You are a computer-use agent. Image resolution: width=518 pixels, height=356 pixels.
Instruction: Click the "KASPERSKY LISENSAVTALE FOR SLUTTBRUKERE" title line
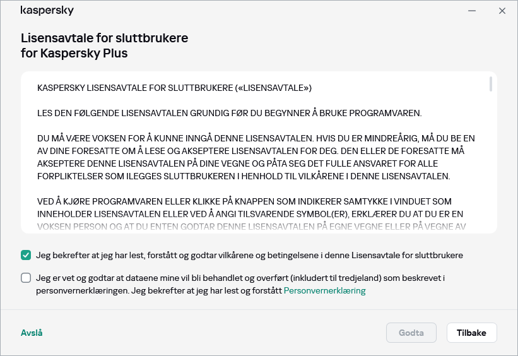[x=174, y=88]
